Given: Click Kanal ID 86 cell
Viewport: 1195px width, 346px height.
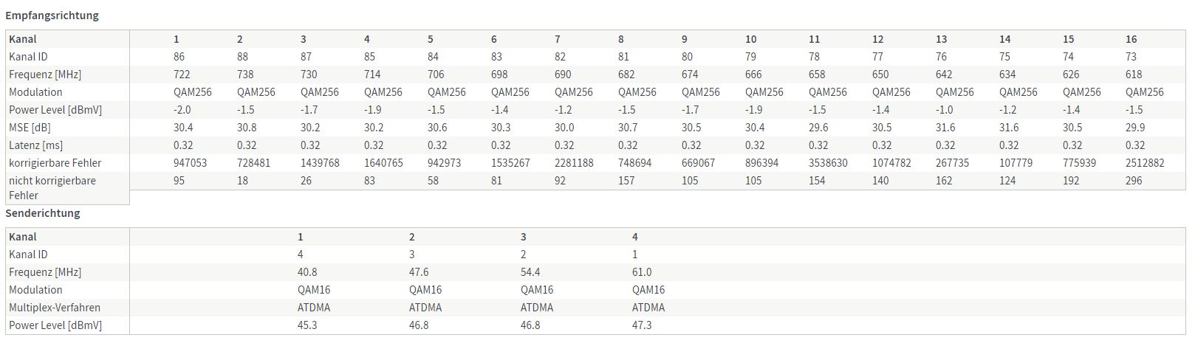Looking at the screenshot, I should [x=179, y=57].
